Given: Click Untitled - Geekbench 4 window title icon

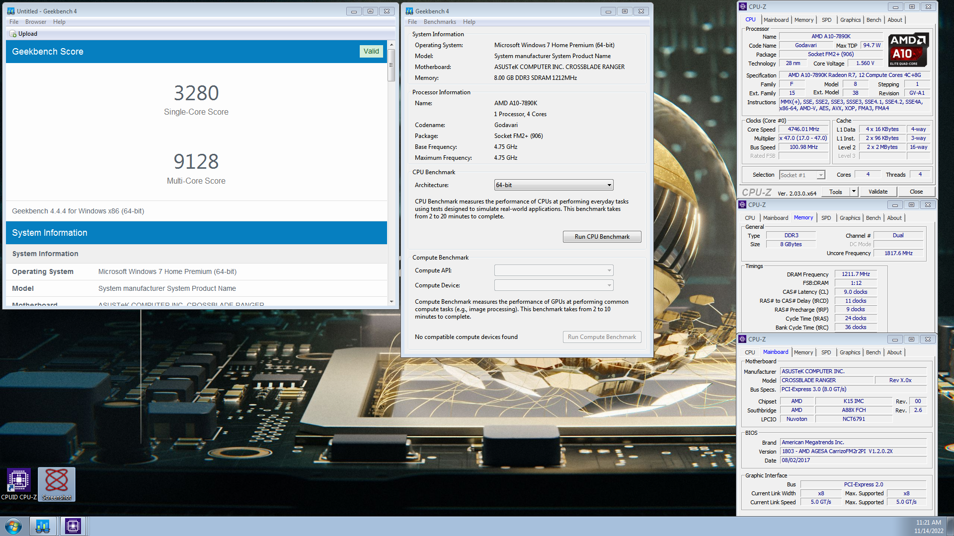Looking at the screenshot, I should tap(11, 11).
